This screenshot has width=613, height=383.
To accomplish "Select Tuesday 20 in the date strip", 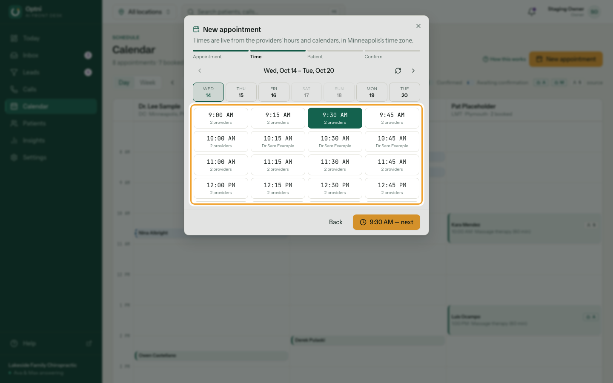I will click(x=404, y=92).
